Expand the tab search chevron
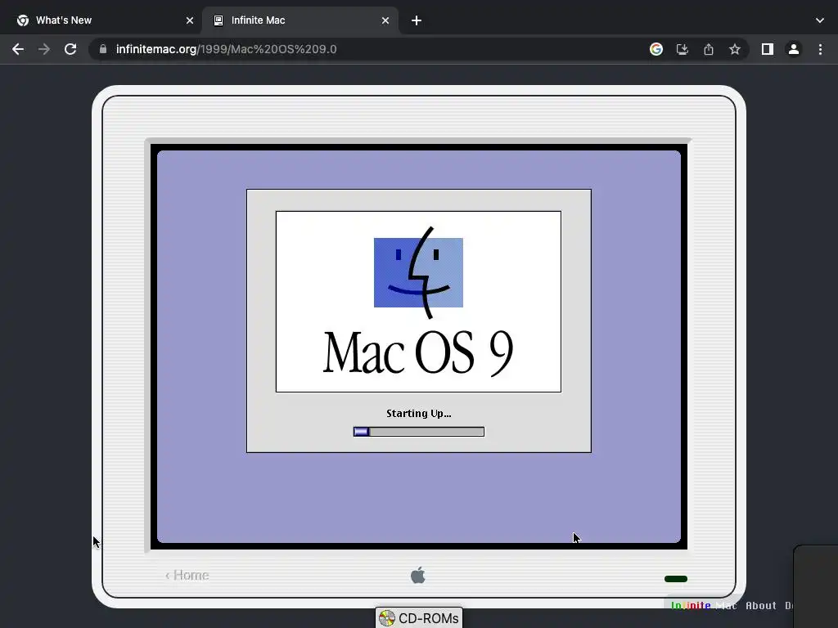 click(x=820, y=20)
